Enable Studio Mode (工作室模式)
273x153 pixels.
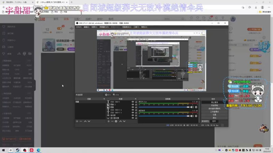tap(215, 112)
